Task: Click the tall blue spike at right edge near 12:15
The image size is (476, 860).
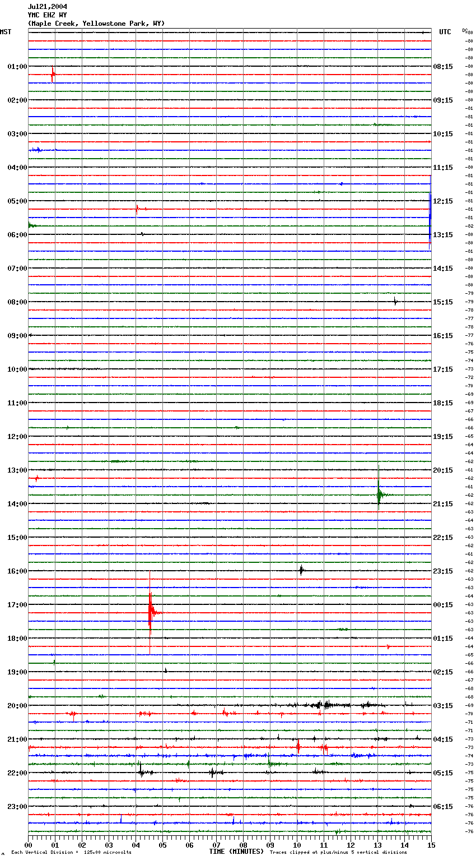Action: (x=430, y=212)
